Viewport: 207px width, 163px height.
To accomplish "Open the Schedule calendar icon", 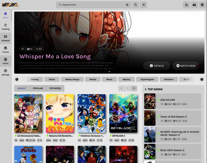I will pyautogui.click(x=5, y=37).
